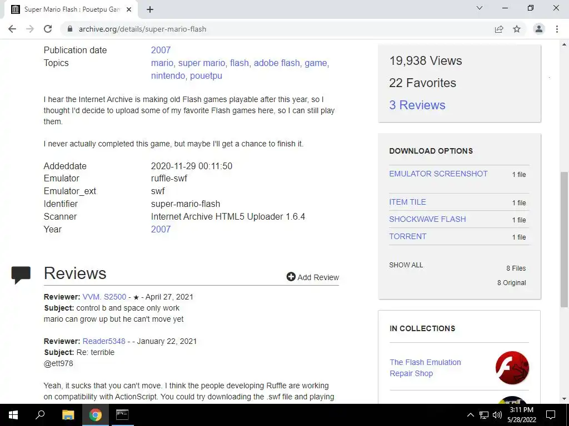Bookmark this page with the star icon
Screen dimensions: 569x426
tap(517, 29)
